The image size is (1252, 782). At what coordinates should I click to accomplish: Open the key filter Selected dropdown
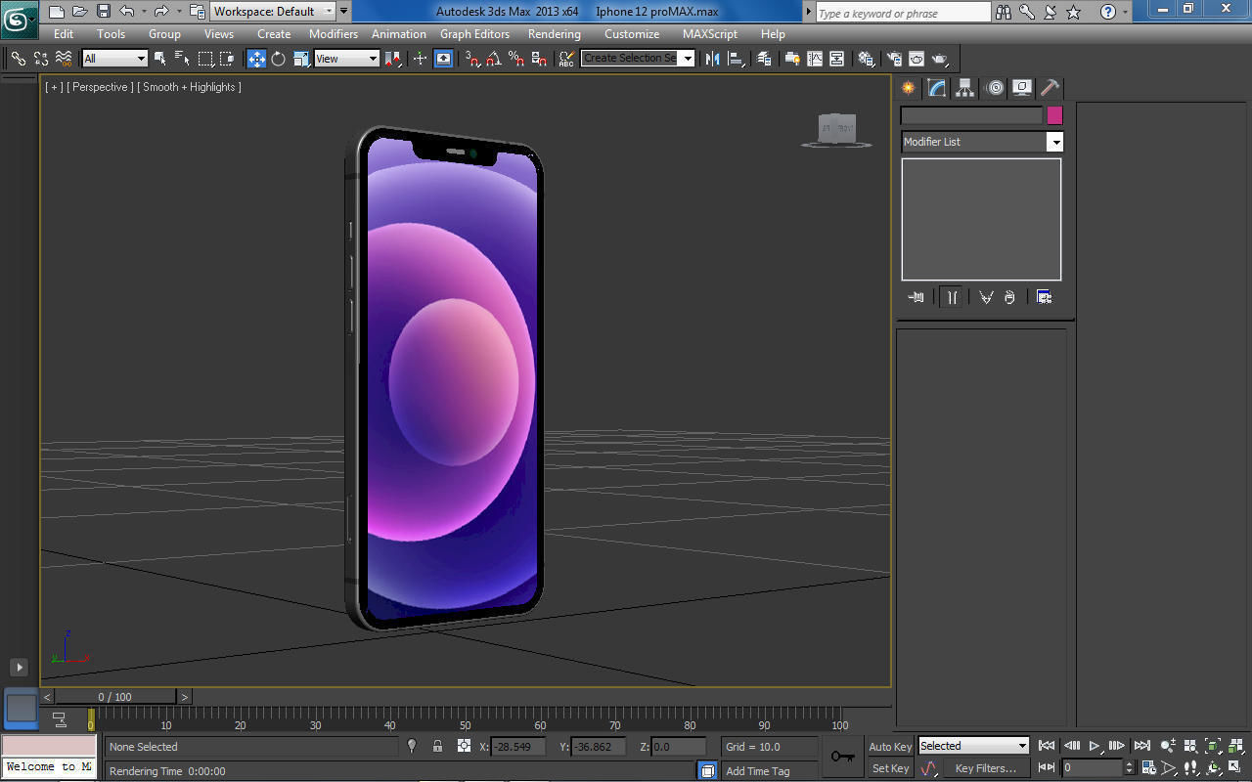(973, 746)
